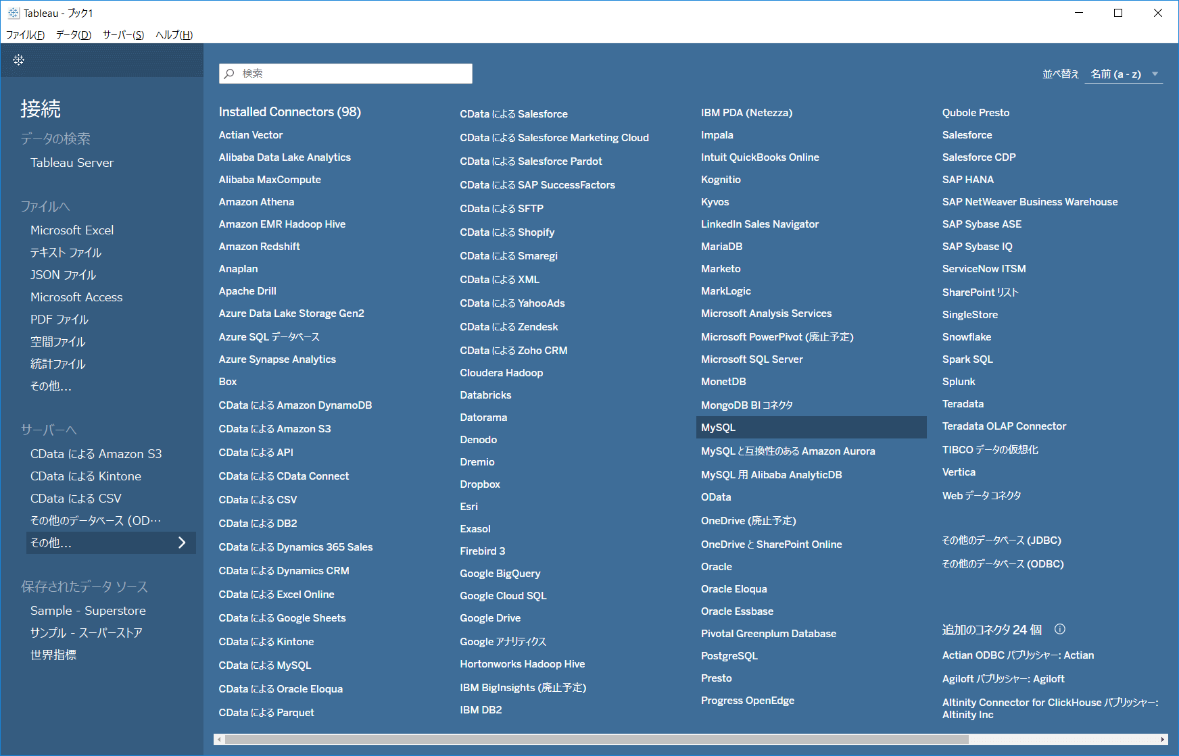The image size is (1179, 756).
Task: Open the ヘルプ(H) menu
Action: click(174, 35)
